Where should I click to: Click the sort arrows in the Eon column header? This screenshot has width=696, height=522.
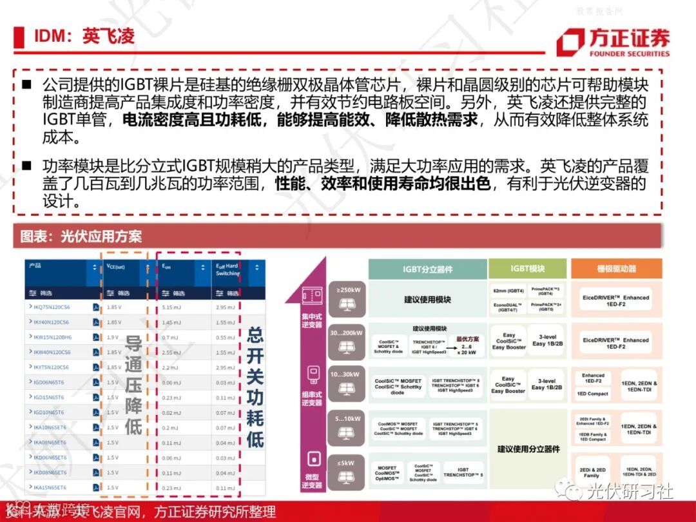[x=203, y=267]
